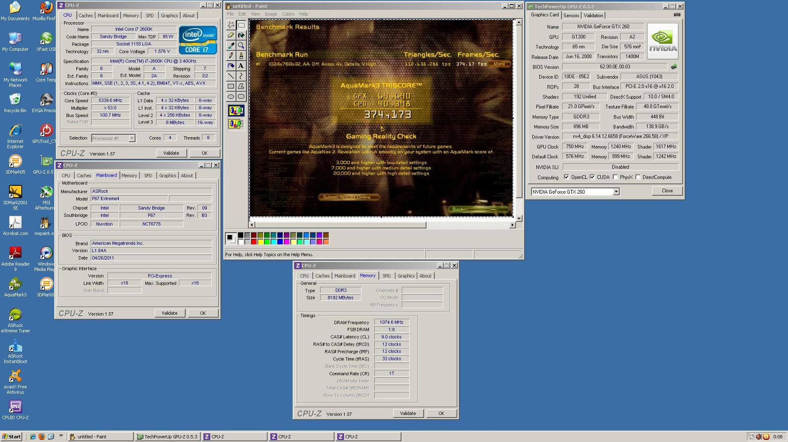The image size is (788, 442).
Task: Pick the white color swatch in Paint palette
Action: pyautogui.click(x=241, y=241)
